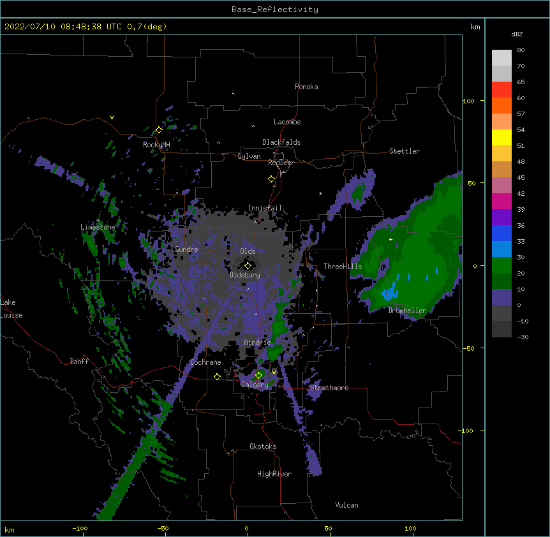Select the radar site diamond between Olds and Didsbury
Viewport: 550px width, 537px height.
point(248,266)
